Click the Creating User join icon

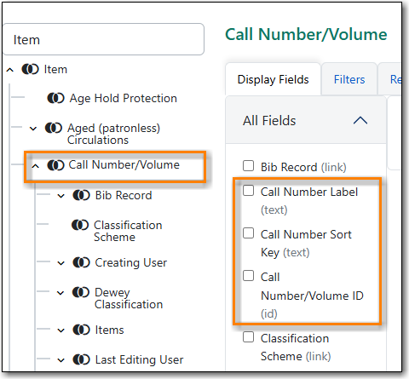click(81, 262)
